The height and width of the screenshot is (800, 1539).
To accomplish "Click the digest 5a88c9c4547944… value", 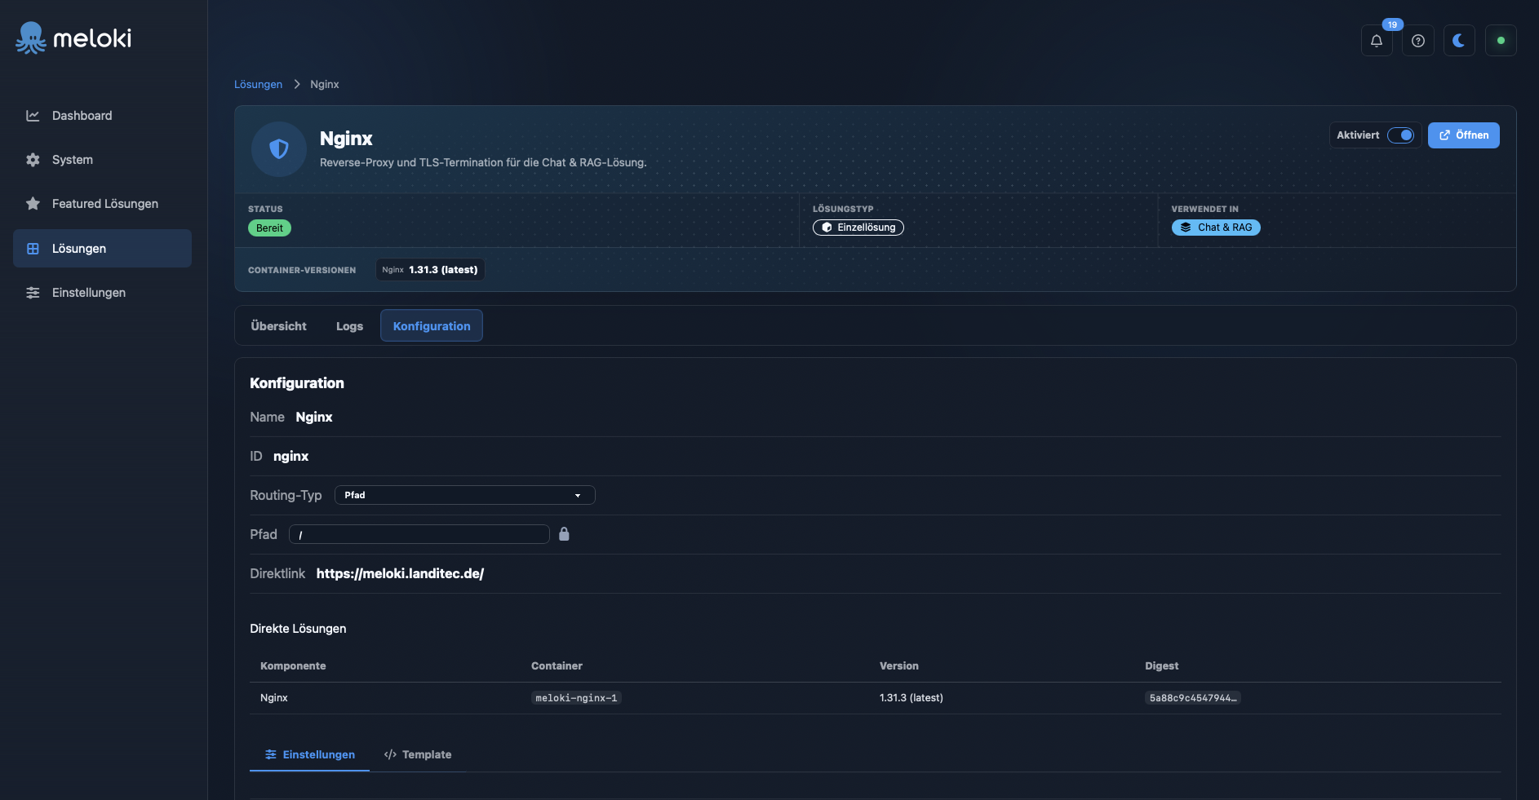I will tap(1193, 698).
